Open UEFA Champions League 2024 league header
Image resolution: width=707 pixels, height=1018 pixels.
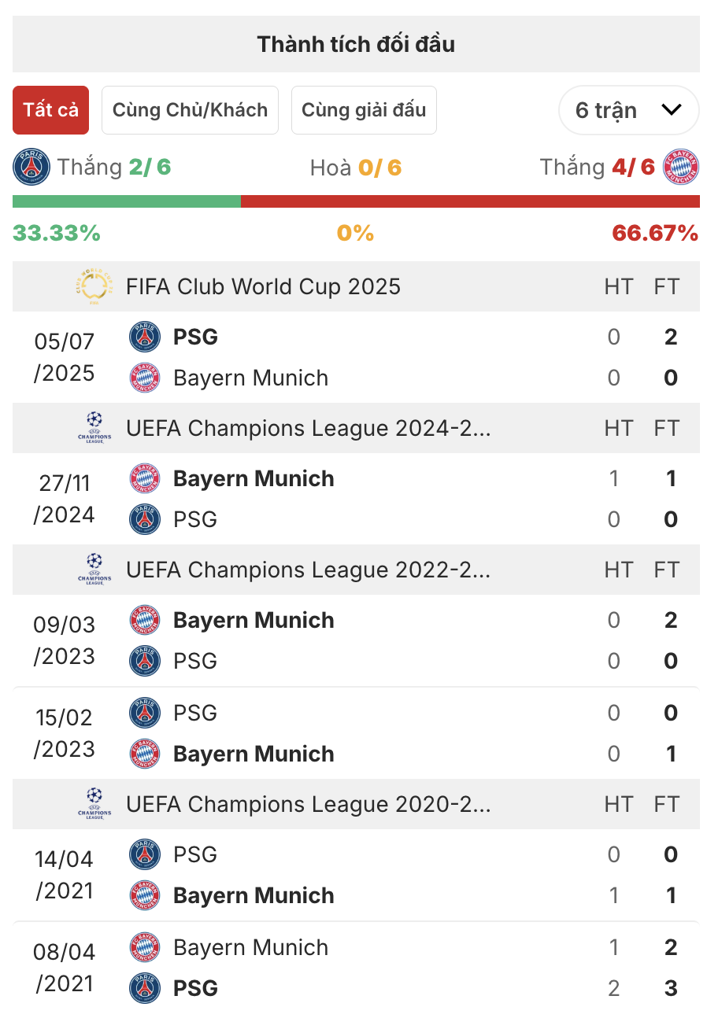click(309, 428)
